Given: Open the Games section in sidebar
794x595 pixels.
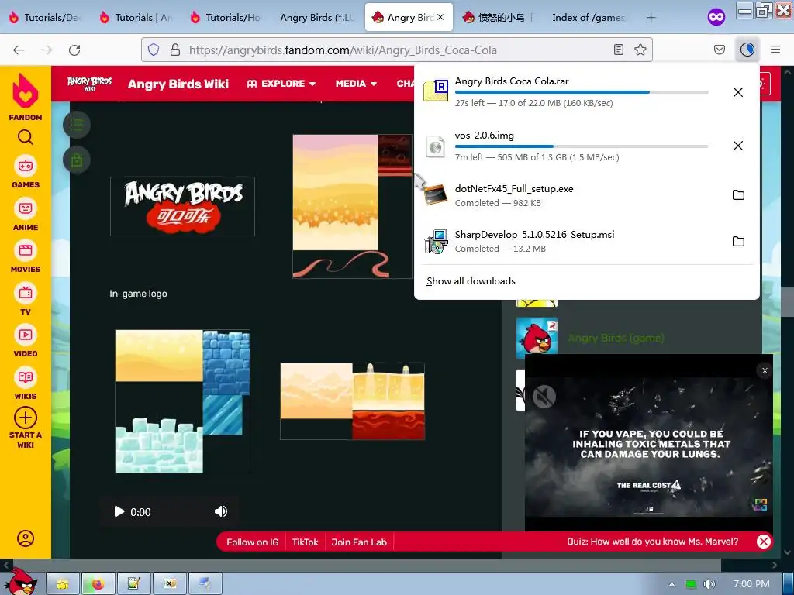Looking at the screenshot, I should [x=26, y=173].
